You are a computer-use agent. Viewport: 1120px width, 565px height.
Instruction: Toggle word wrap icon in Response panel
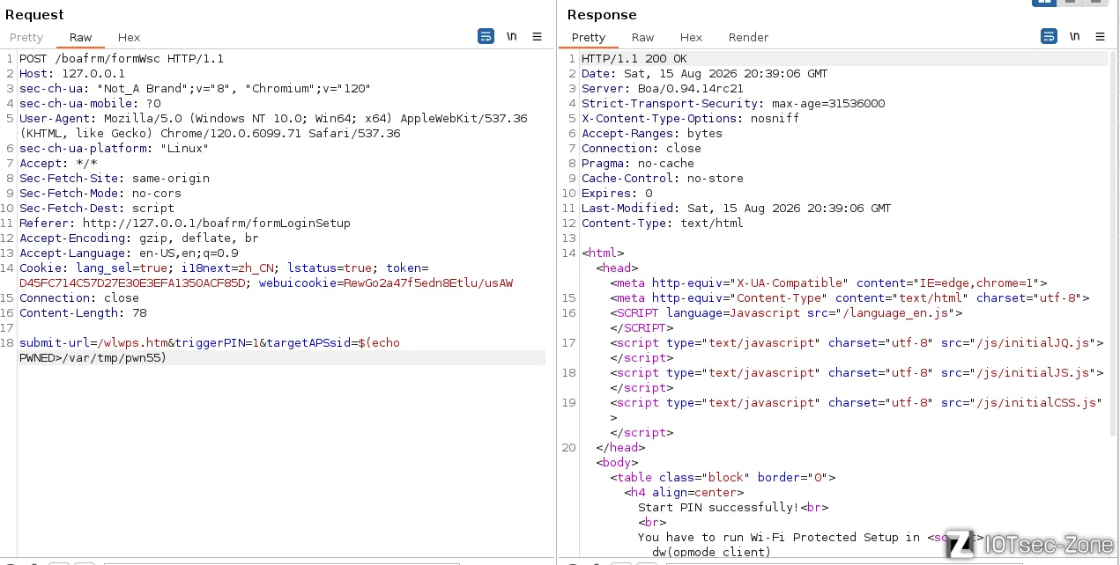pos(1049,36)
